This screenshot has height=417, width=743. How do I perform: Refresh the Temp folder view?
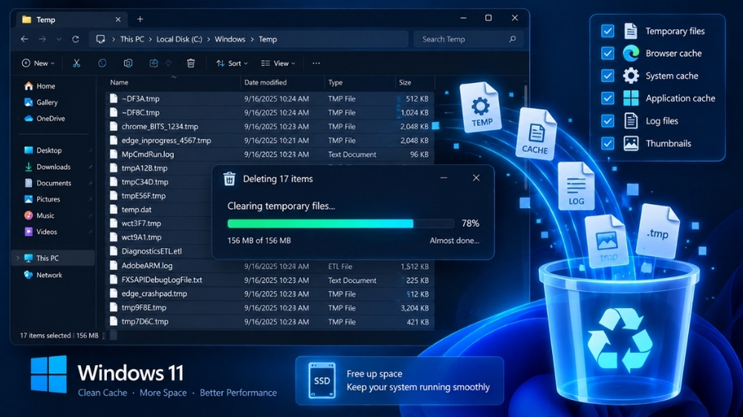coord(75,39)
